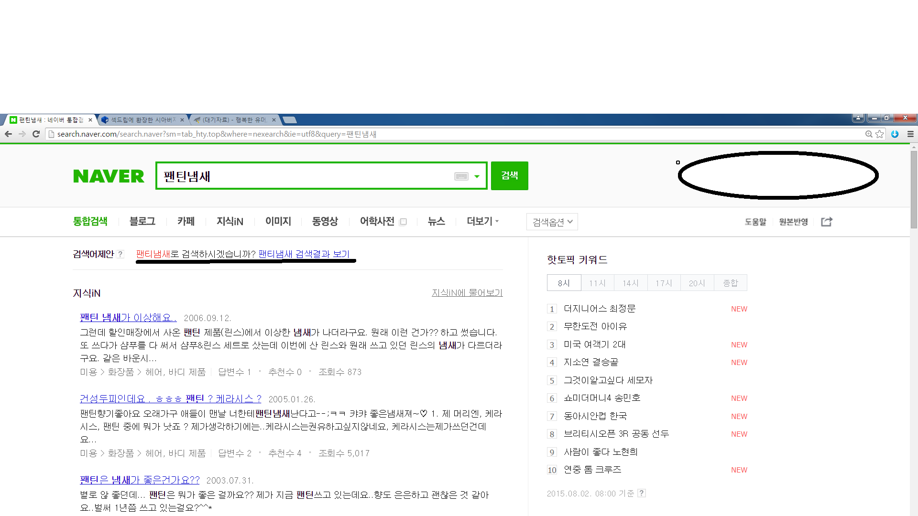This screenshot has height=516, width=918.
Task: Expand the 검색옵션 dropdown
Action: (552, 222)
